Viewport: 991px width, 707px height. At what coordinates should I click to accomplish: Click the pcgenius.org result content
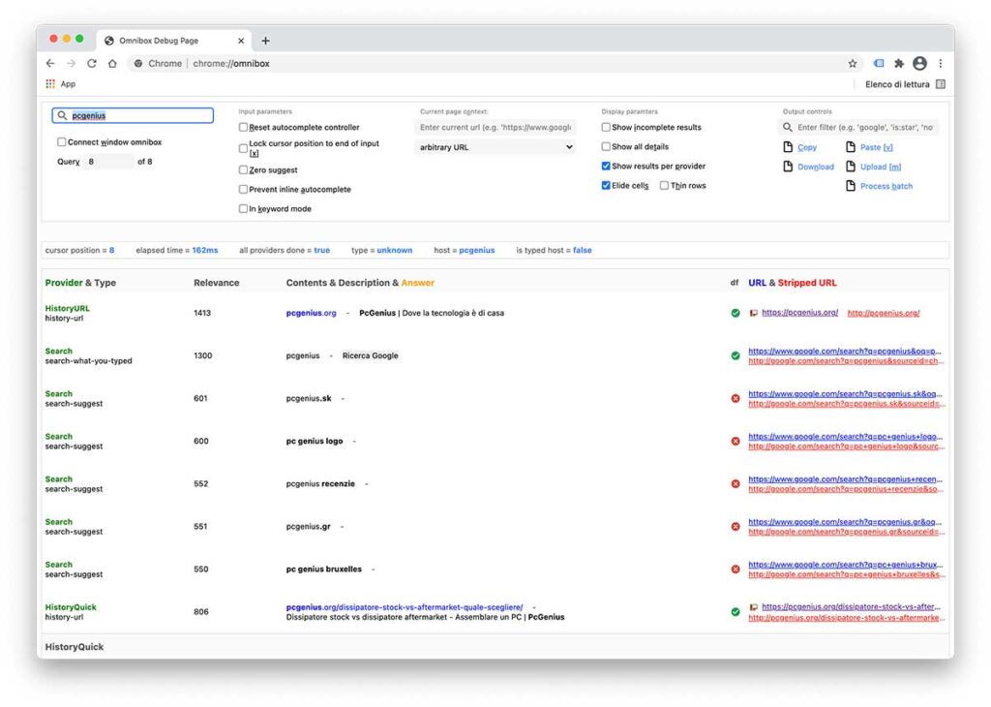tap(311, 313)
